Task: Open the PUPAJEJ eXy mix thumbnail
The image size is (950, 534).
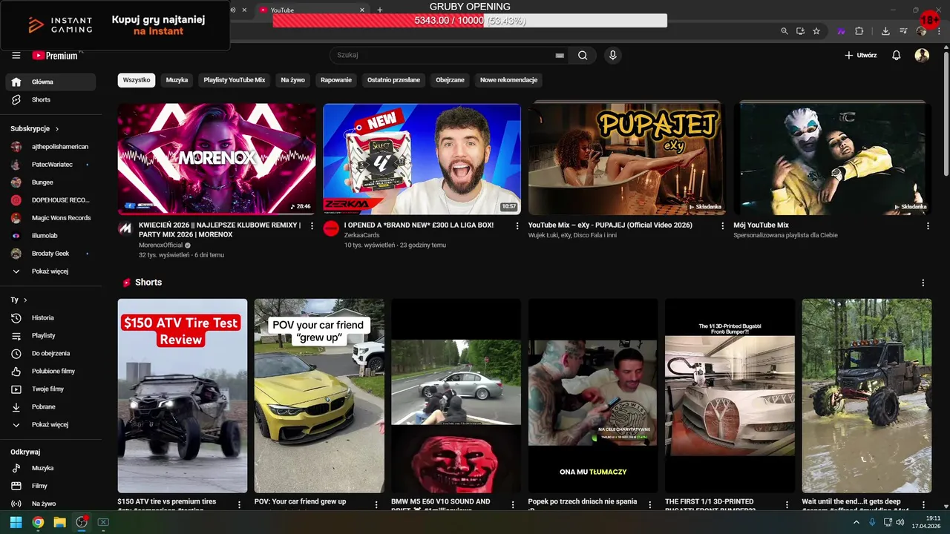Action: 625,159
